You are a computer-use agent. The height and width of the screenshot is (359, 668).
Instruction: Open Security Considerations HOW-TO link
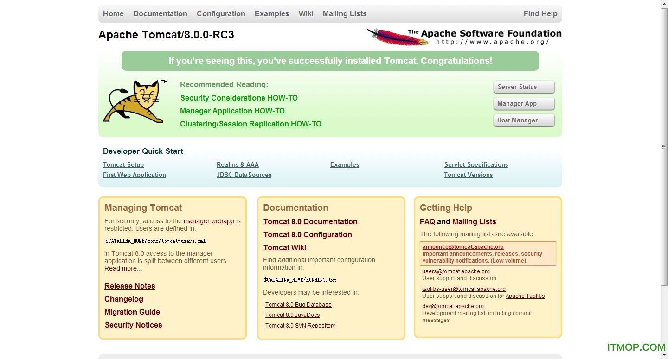[239, 98]
